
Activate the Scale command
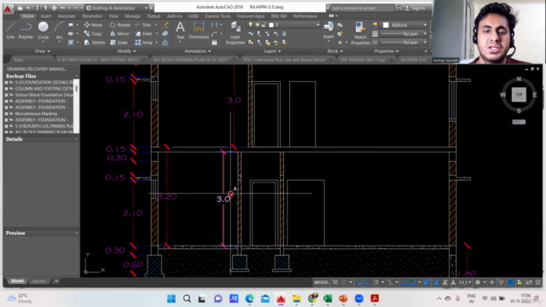119,43
